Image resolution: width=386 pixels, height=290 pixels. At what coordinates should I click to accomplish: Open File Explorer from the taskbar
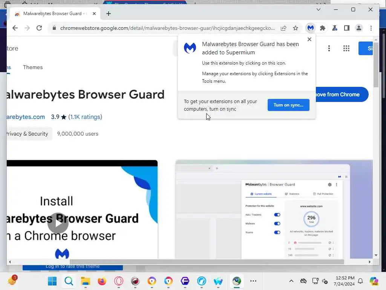pos(86,281)
